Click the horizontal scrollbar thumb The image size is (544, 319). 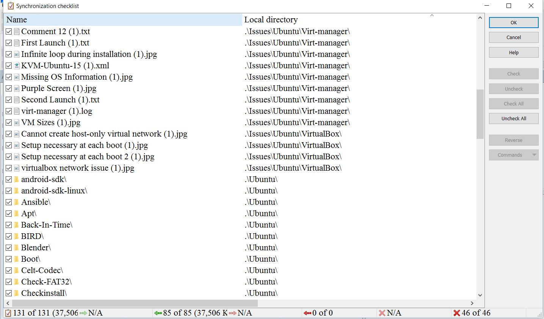click(135, 303)
